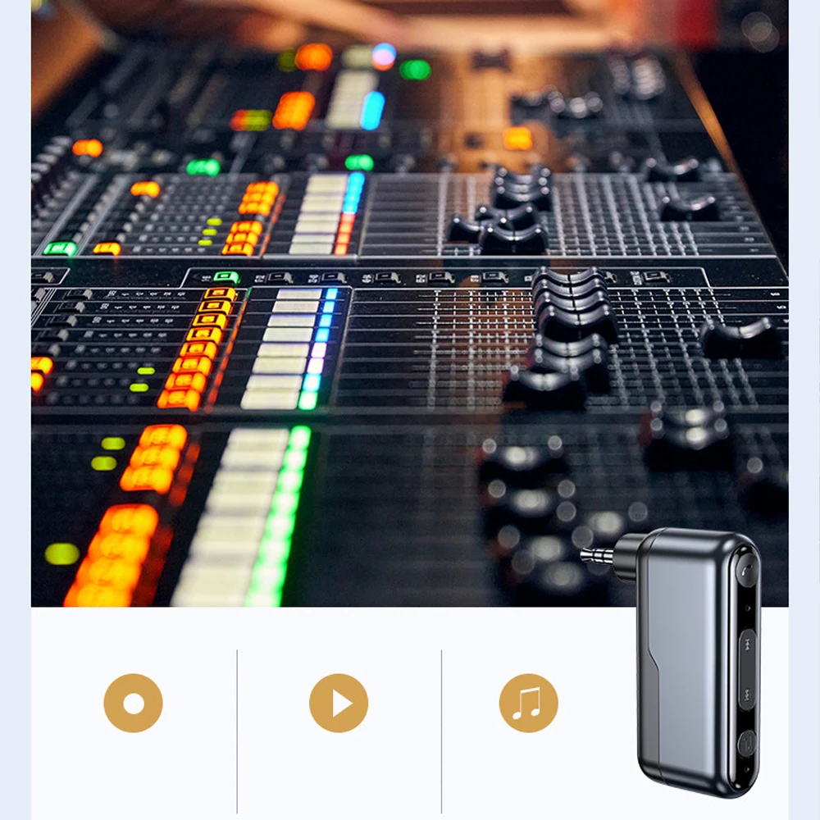Click the silver 3.5mm audio jack plug
Viewport: 820px width, 820px height.
598,557
